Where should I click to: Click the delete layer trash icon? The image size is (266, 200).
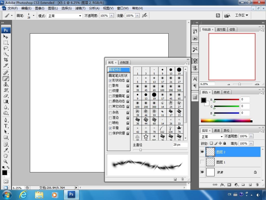coord(257,185)
